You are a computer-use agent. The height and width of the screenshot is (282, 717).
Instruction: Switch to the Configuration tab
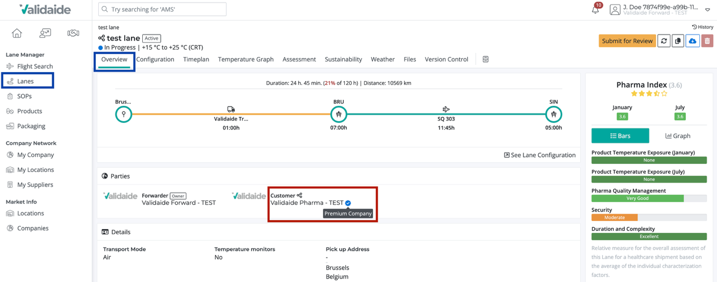point(155,59)
